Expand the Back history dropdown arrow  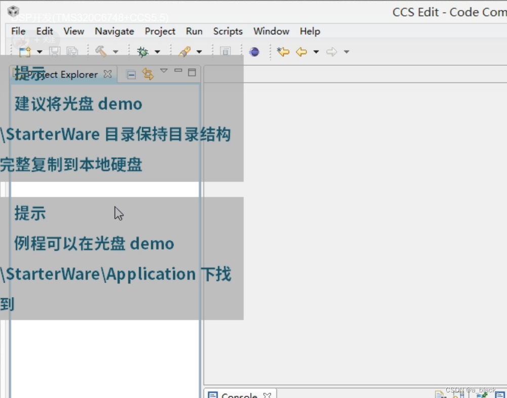pyautogui.click(x=316, y=52)
